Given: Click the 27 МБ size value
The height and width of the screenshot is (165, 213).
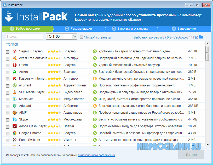Looking at the screenshot, I should click(x=193, y=92).
